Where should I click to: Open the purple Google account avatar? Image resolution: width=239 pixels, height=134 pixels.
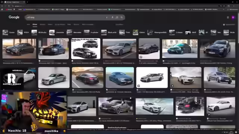[233, 17]
